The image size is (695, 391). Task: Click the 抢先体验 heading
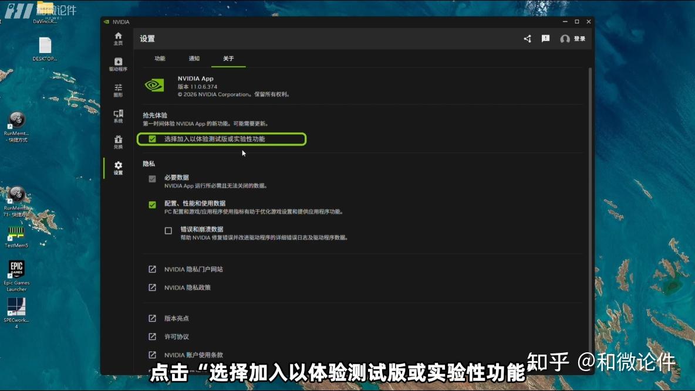click(155, 115)
